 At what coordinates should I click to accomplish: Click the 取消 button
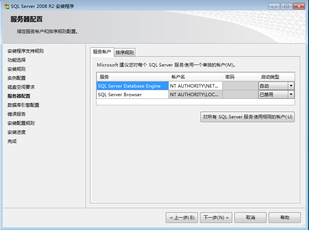pos(250,218)
